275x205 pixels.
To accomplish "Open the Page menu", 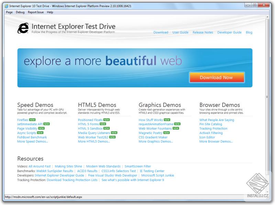I will (x=9, y=12).
